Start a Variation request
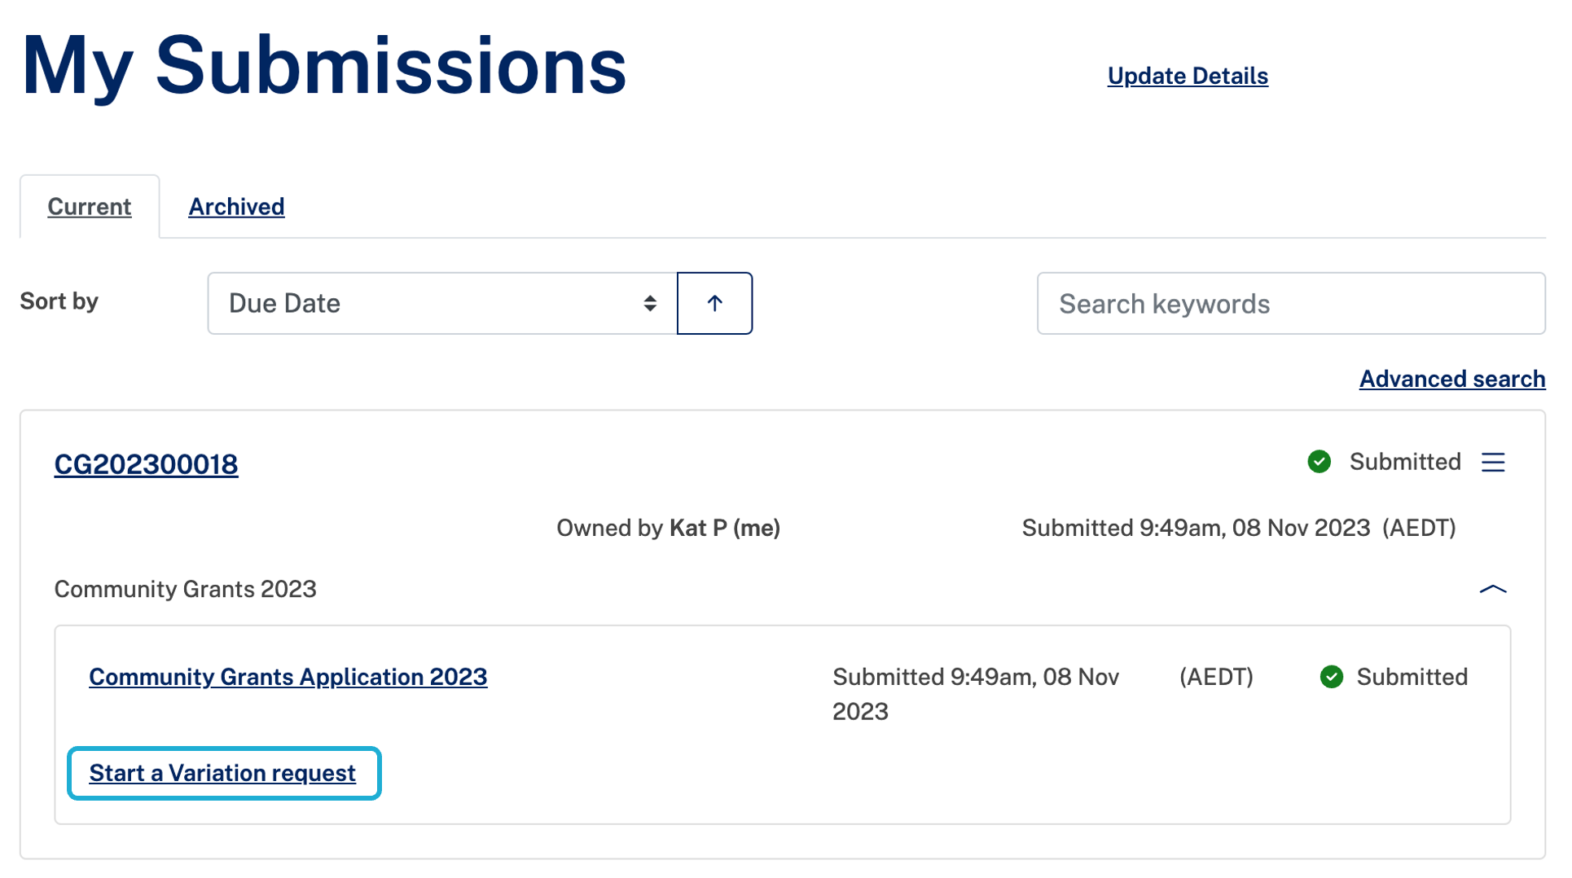 coord(222,773)
